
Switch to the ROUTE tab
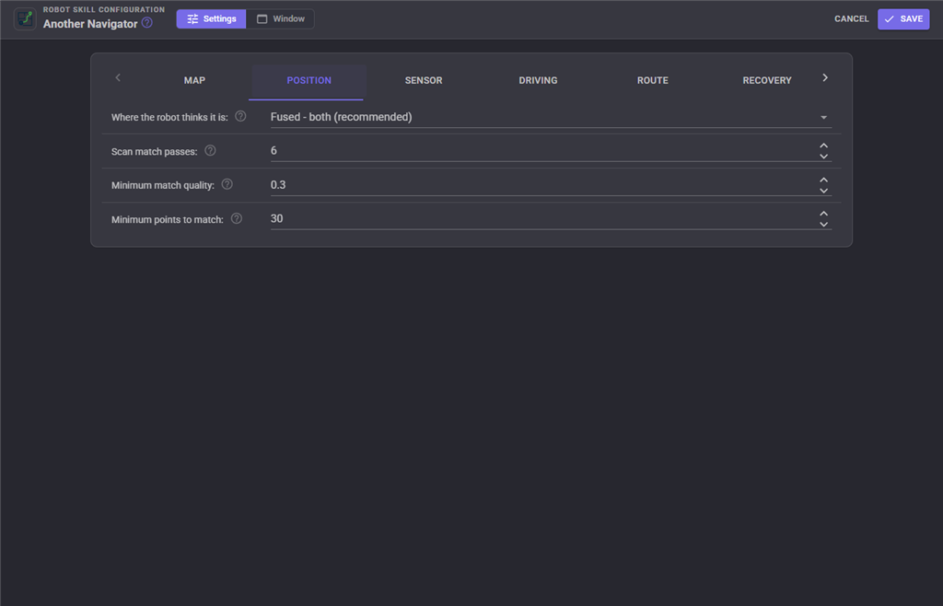pos(653,80)
